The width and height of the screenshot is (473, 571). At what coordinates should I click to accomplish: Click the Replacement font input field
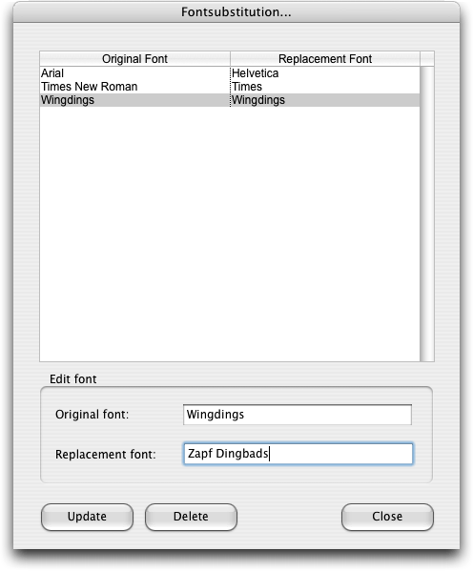pyautogui.click(x=298, y=454)
